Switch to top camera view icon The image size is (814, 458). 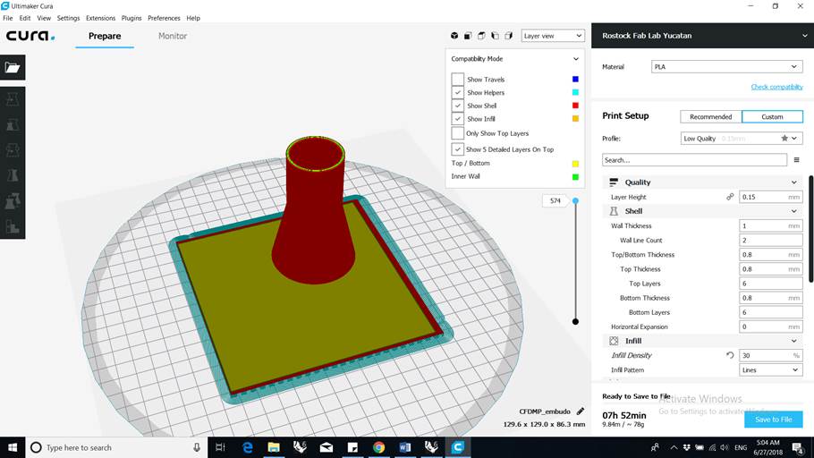click(481, 36)
